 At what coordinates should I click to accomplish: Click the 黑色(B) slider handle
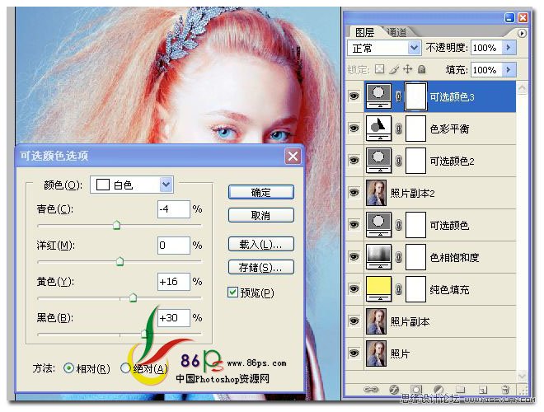[x=144, y=333]
